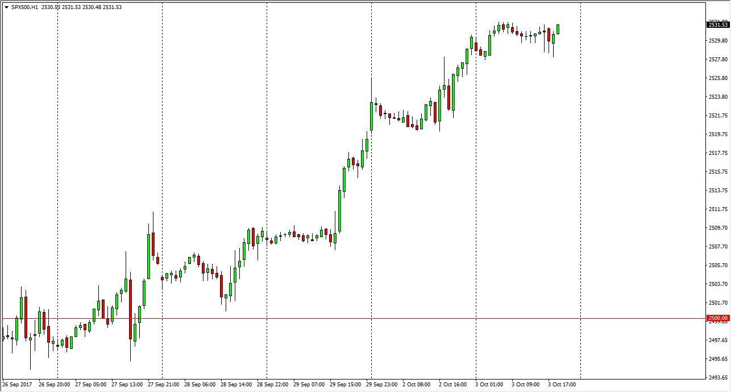
Task: Click the red 2500.00 price label
Action: point(717,318)
